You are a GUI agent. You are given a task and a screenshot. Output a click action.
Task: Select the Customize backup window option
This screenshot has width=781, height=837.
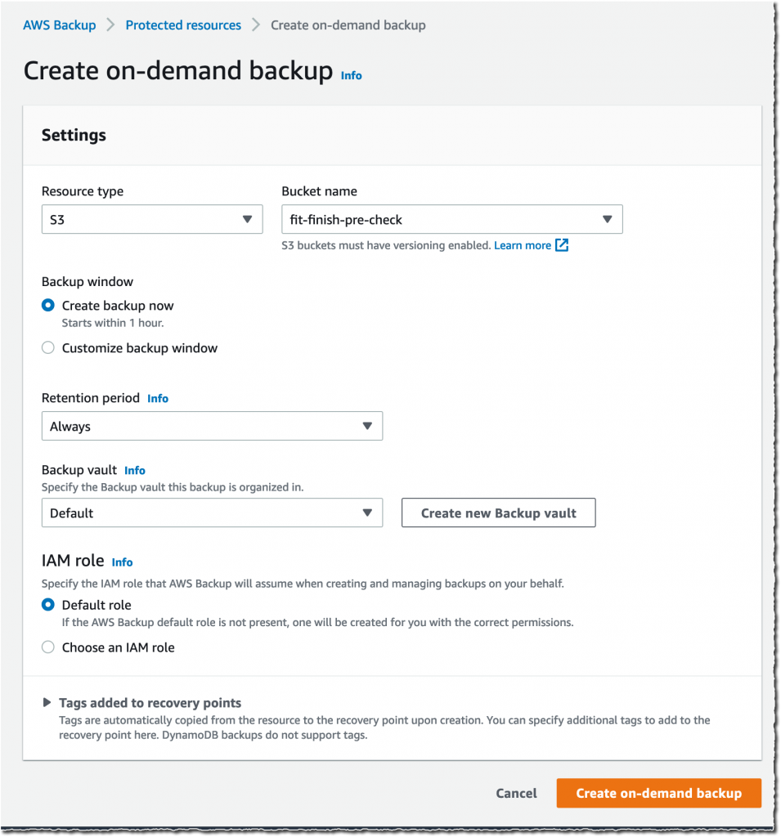47,347
